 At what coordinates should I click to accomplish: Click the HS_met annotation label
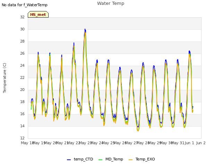tap(38, 15)
